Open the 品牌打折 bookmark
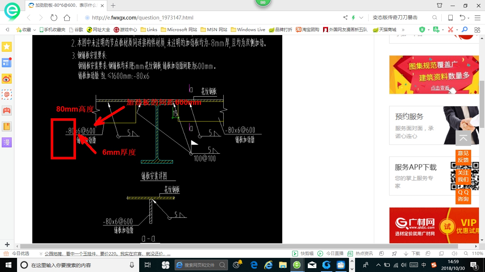The image size is (485, 272). (x=280, y=30)
